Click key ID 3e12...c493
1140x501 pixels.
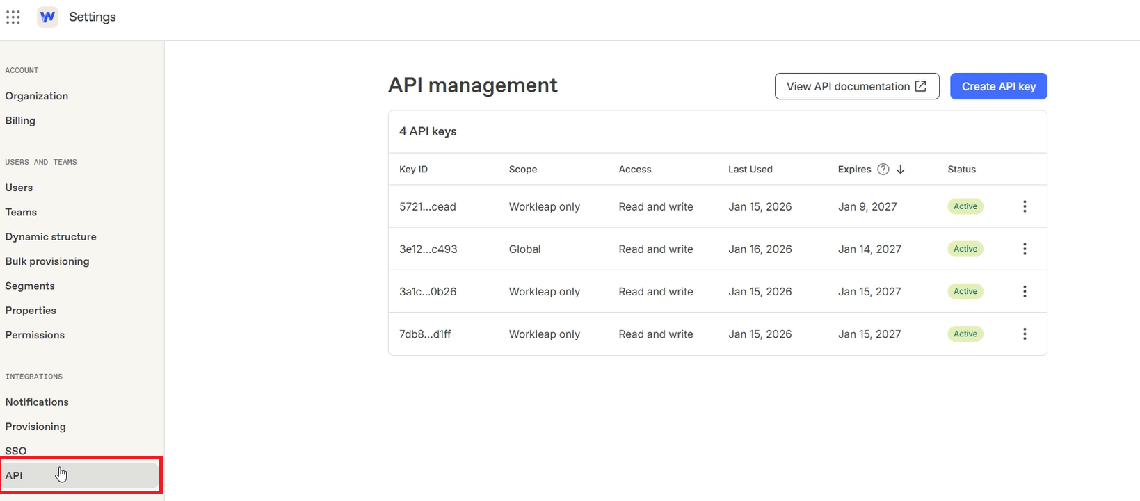pyautogui.click(x=428, y=249)
